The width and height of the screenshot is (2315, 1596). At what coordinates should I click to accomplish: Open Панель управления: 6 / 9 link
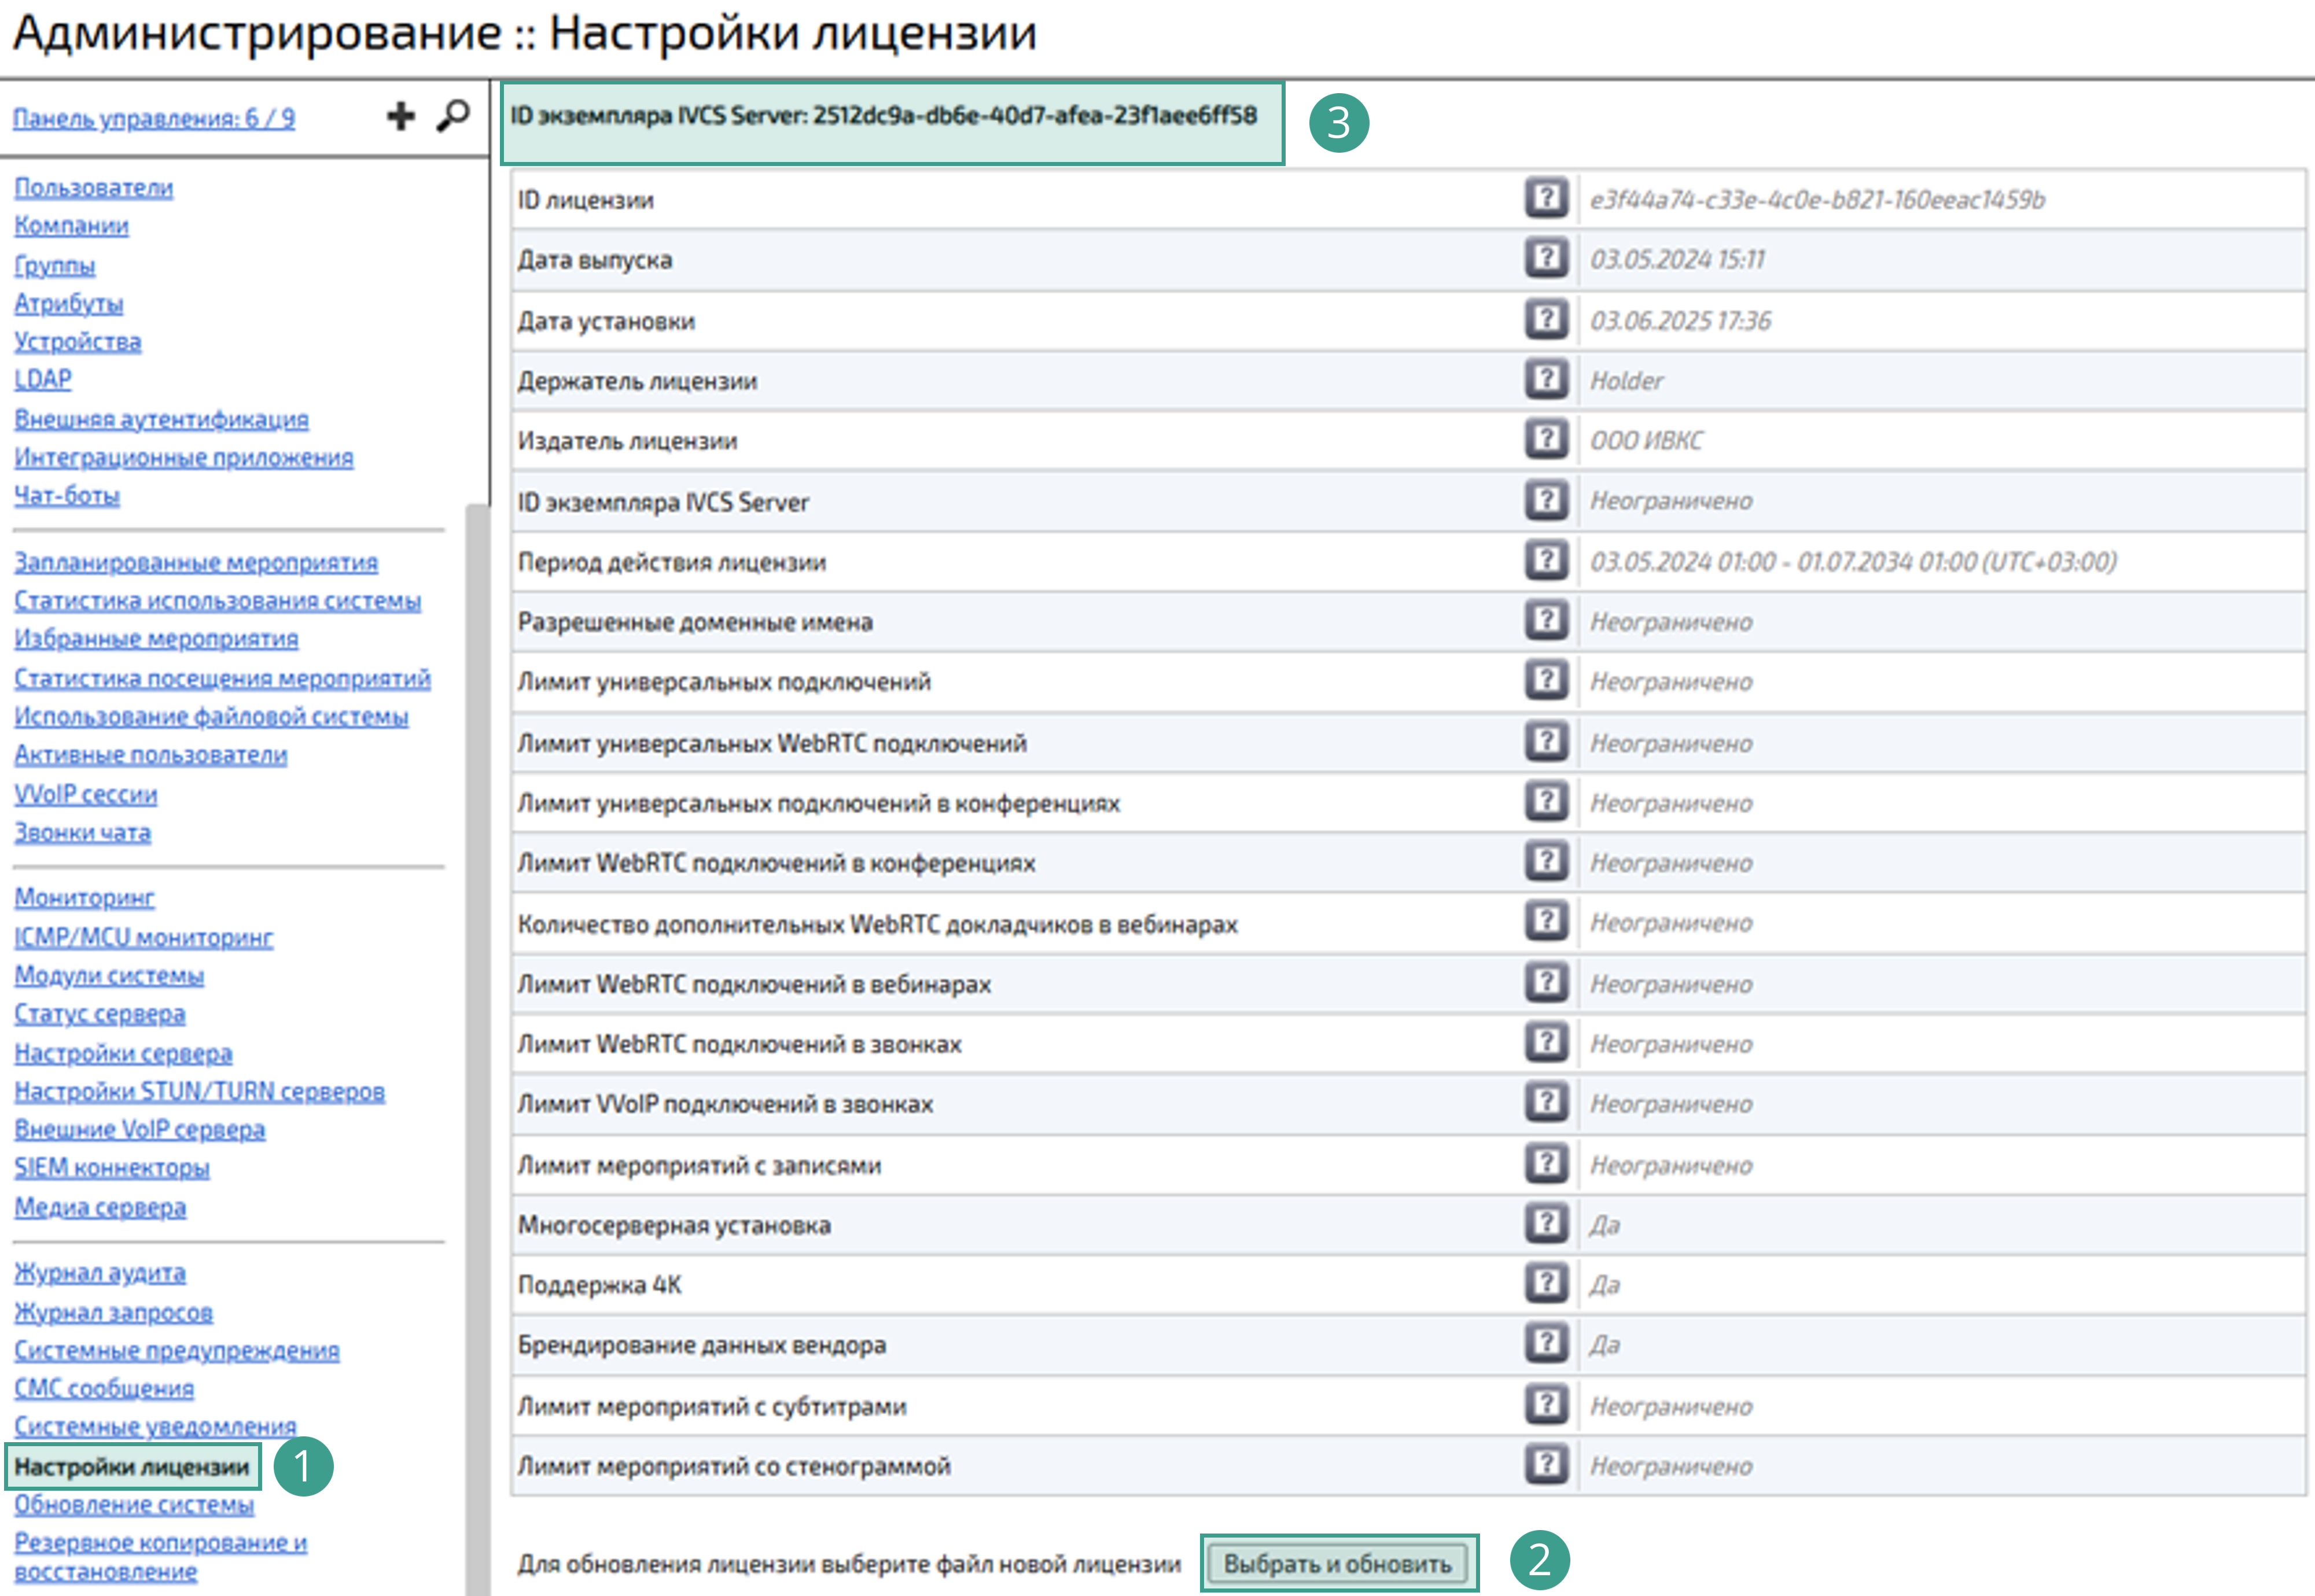154,118
